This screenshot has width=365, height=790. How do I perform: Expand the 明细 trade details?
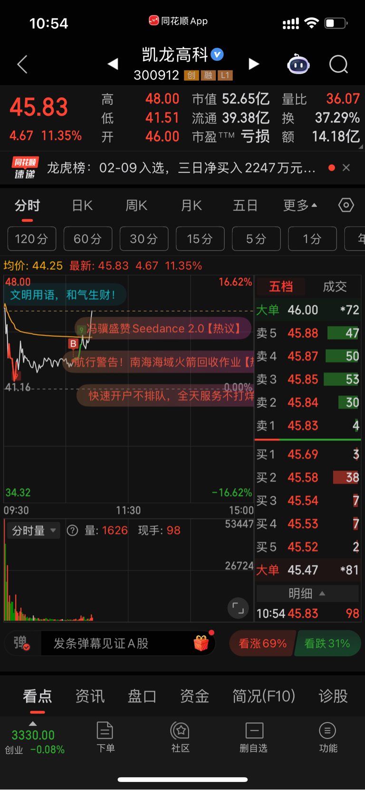click(x=307, y=593)
